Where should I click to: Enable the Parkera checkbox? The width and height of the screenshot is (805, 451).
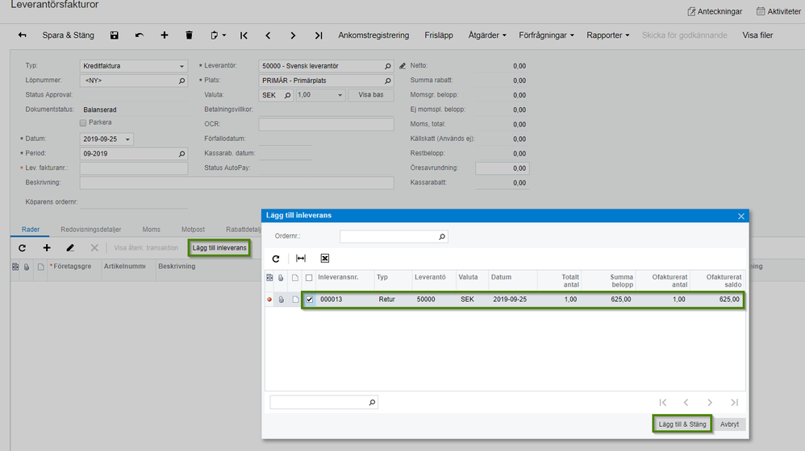click(83, 122)
